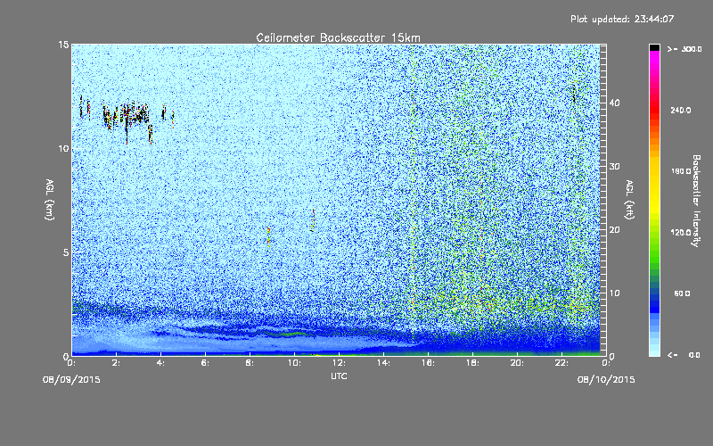Click the "2:" UTC hour tick label
This screenshot has height=446, width=713.
click(116, 363)
